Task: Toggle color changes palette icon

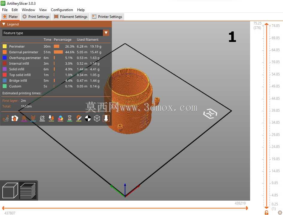Action: 60,119
